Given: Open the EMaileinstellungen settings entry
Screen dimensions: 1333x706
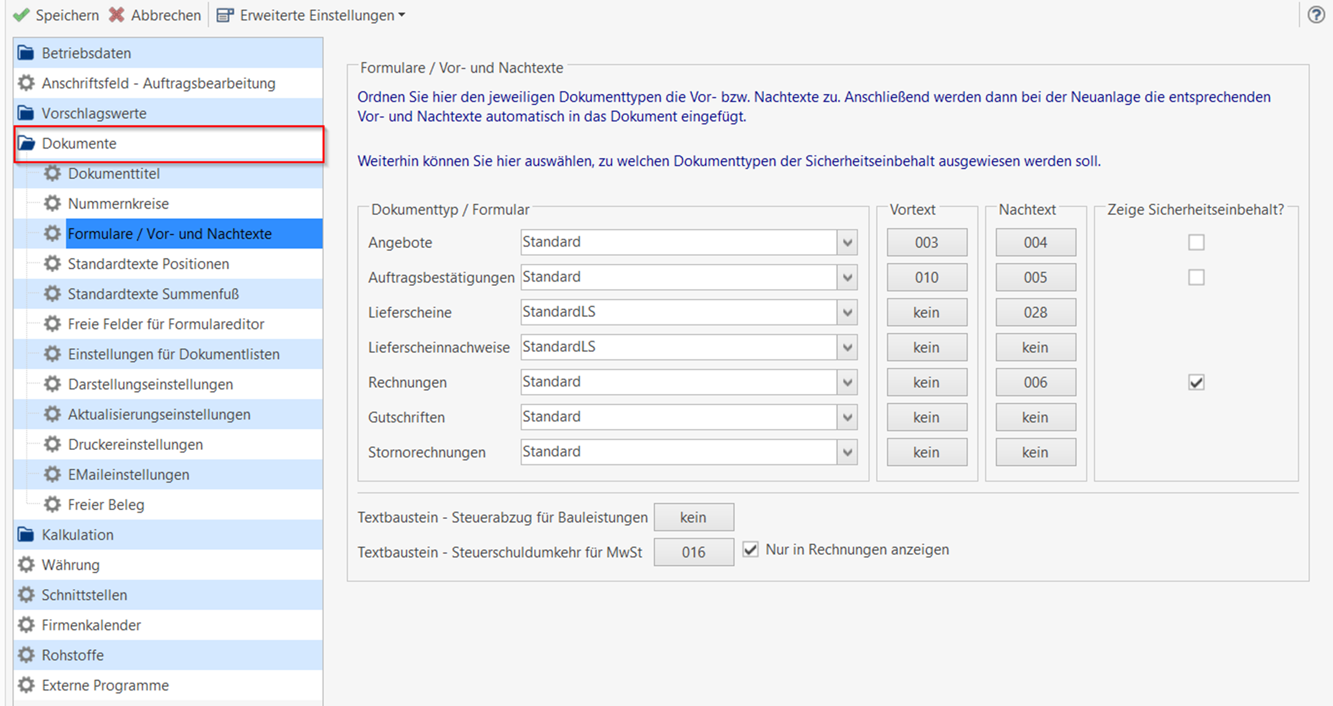Looking at the screenshot, I should [128, 474].
